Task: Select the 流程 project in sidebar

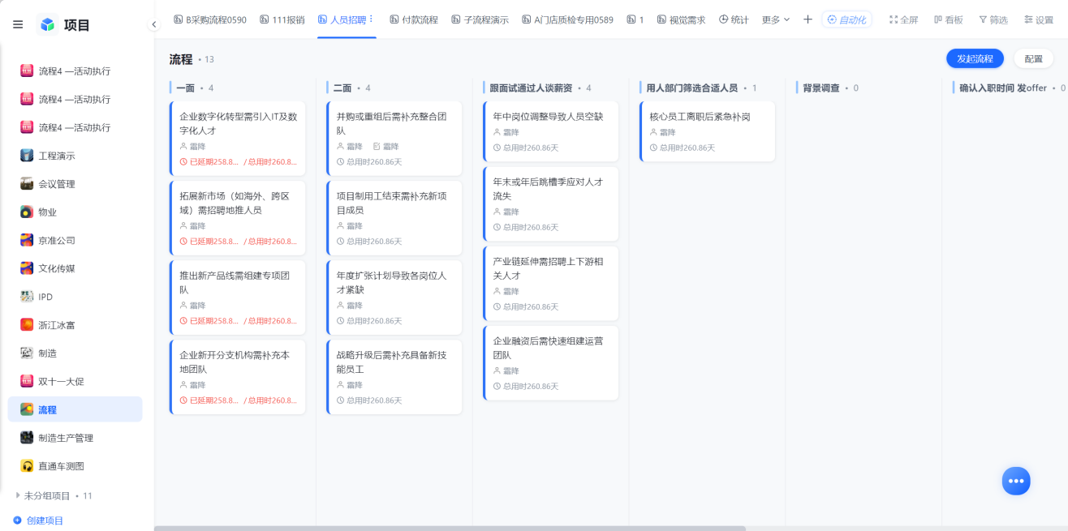Action: coord(75,409)
